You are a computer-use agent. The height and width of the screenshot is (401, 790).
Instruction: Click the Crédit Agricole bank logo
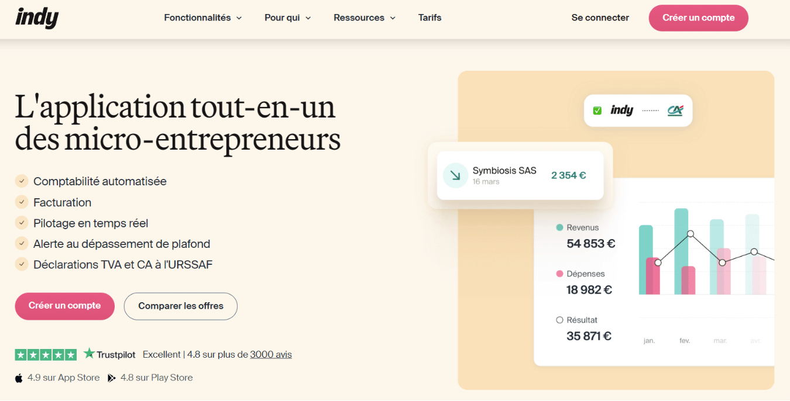675,110
